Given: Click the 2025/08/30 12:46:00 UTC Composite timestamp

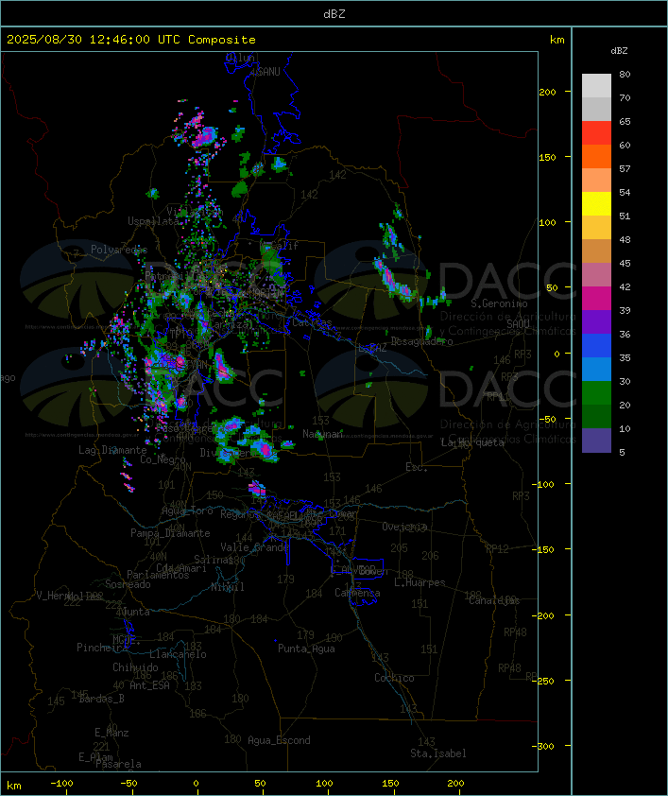Looking at the screenshot, I should 131,40.
